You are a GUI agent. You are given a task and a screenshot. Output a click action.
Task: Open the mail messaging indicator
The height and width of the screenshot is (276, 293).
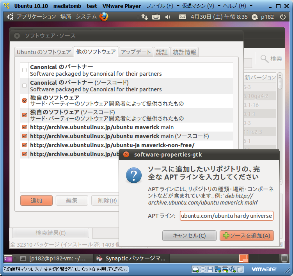182,17
